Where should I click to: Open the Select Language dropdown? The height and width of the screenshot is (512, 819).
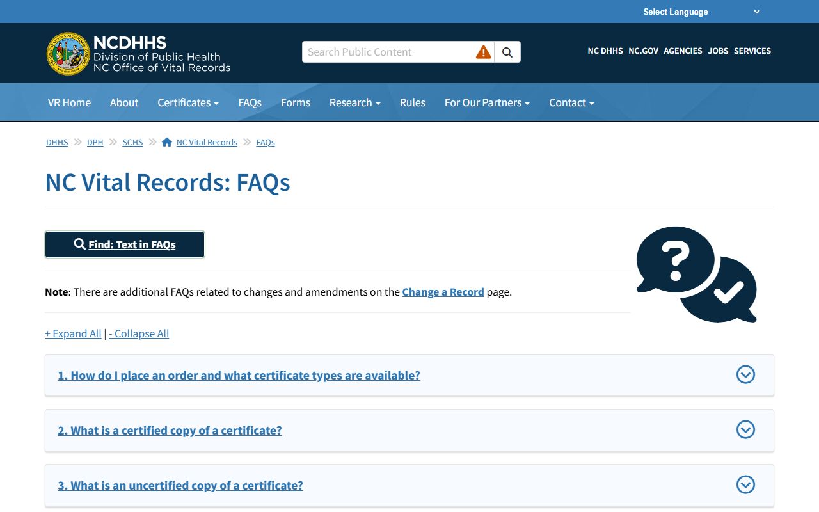pyautogui.click(x=701, y=12)
